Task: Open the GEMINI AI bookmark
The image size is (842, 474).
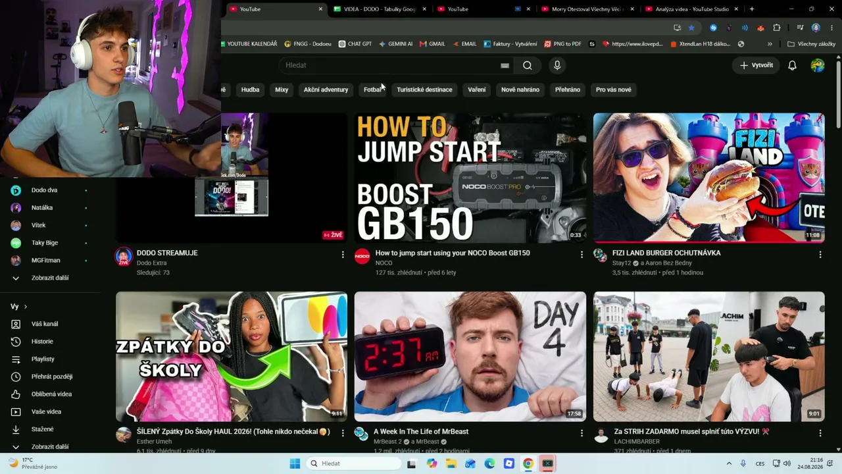Action: click(x=395, y=44)
